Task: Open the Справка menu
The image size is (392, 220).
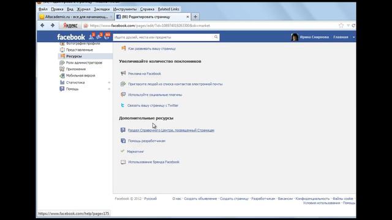Action: [x=147, y=9]
